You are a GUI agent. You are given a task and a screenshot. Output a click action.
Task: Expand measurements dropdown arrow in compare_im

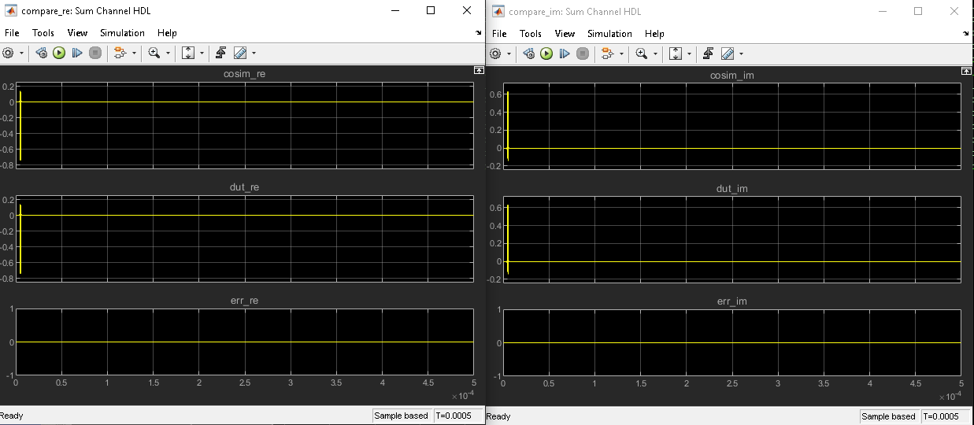coord(741,54)
